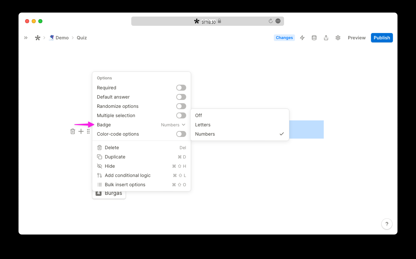Choose Letters badge option
Screen dimensions: 416x259
coord(240,125)
